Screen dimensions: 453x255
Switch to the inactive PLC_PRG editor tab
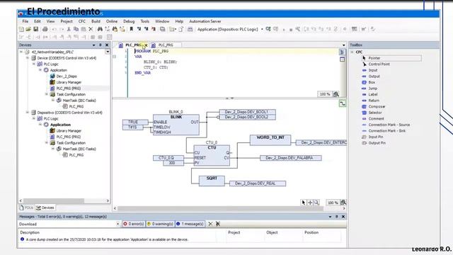coord(166,45)
